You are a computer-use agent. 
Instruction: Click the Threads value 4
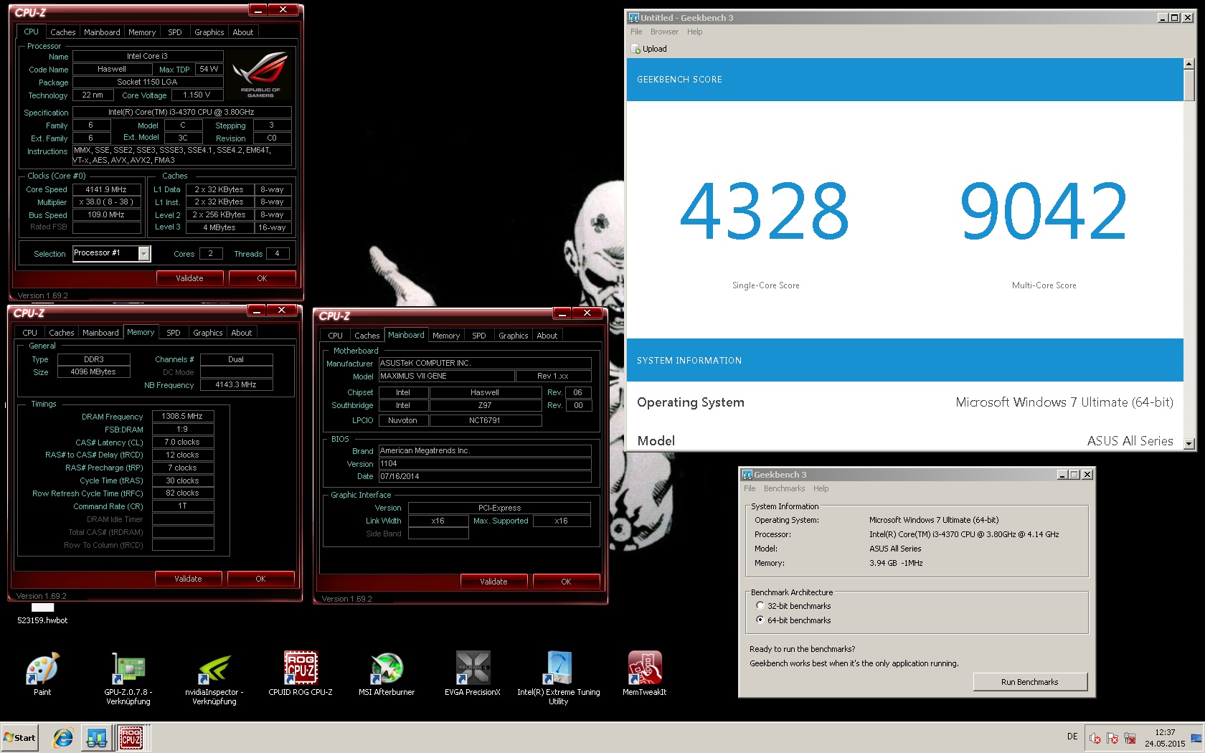coord(277,253)
